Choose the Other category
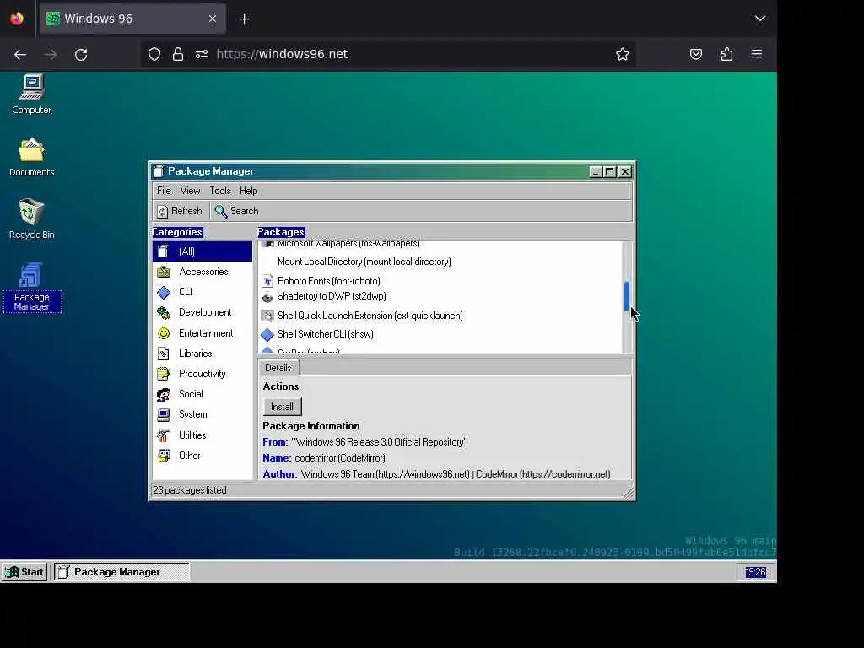 202,456
